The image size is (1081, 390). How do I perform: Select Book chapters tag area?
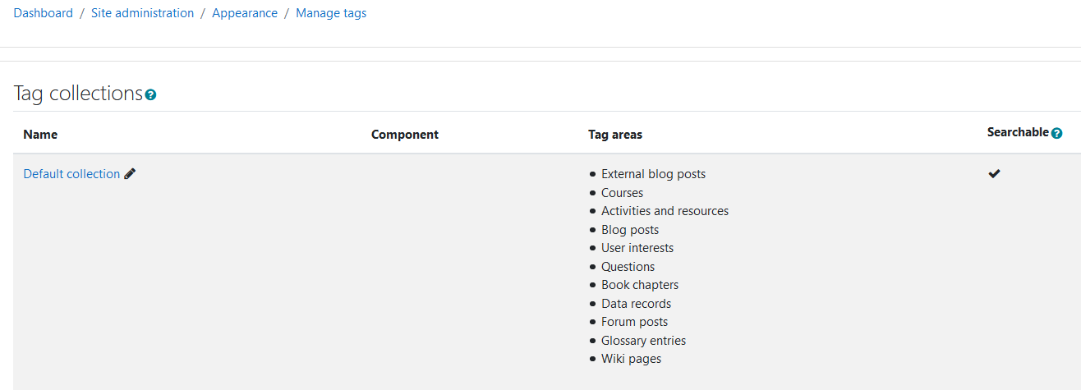point(640,285)
